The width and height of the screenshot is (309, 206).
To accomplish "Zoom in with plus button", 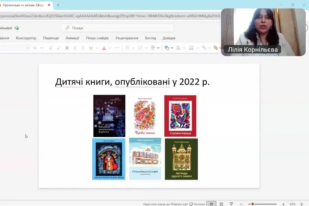I will [x=283, y=204].
